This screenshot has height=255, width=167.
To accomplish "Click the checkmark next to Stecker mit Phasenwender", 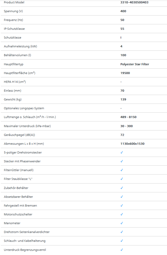I will click(x=122, y=161).
